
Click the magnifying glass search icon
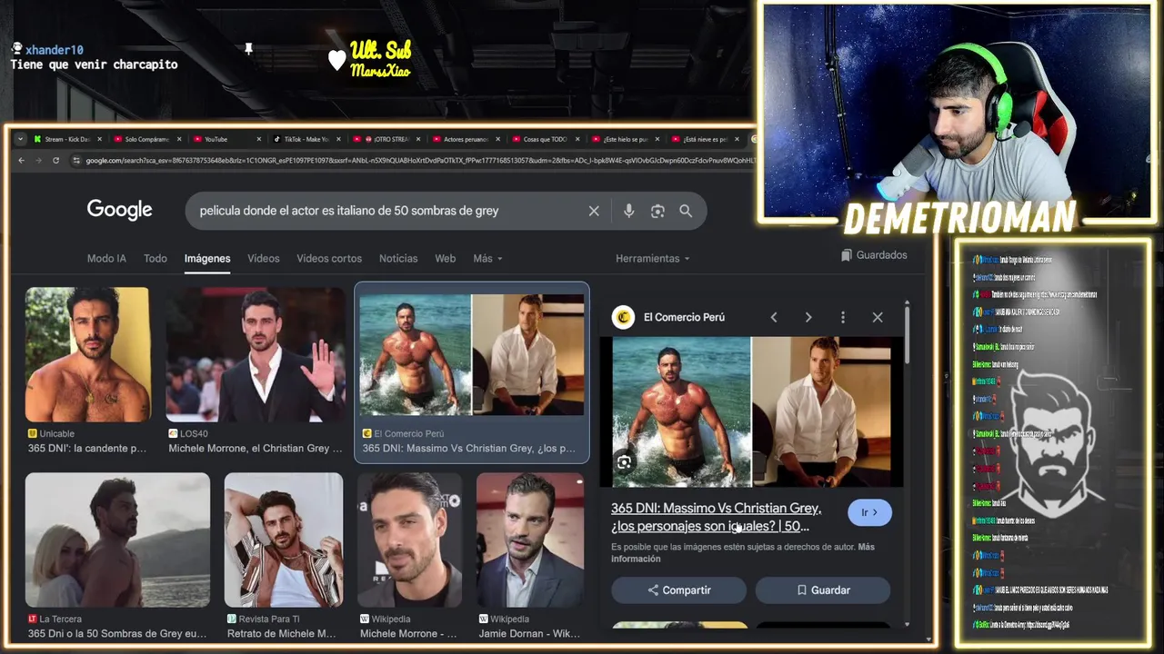686,211
